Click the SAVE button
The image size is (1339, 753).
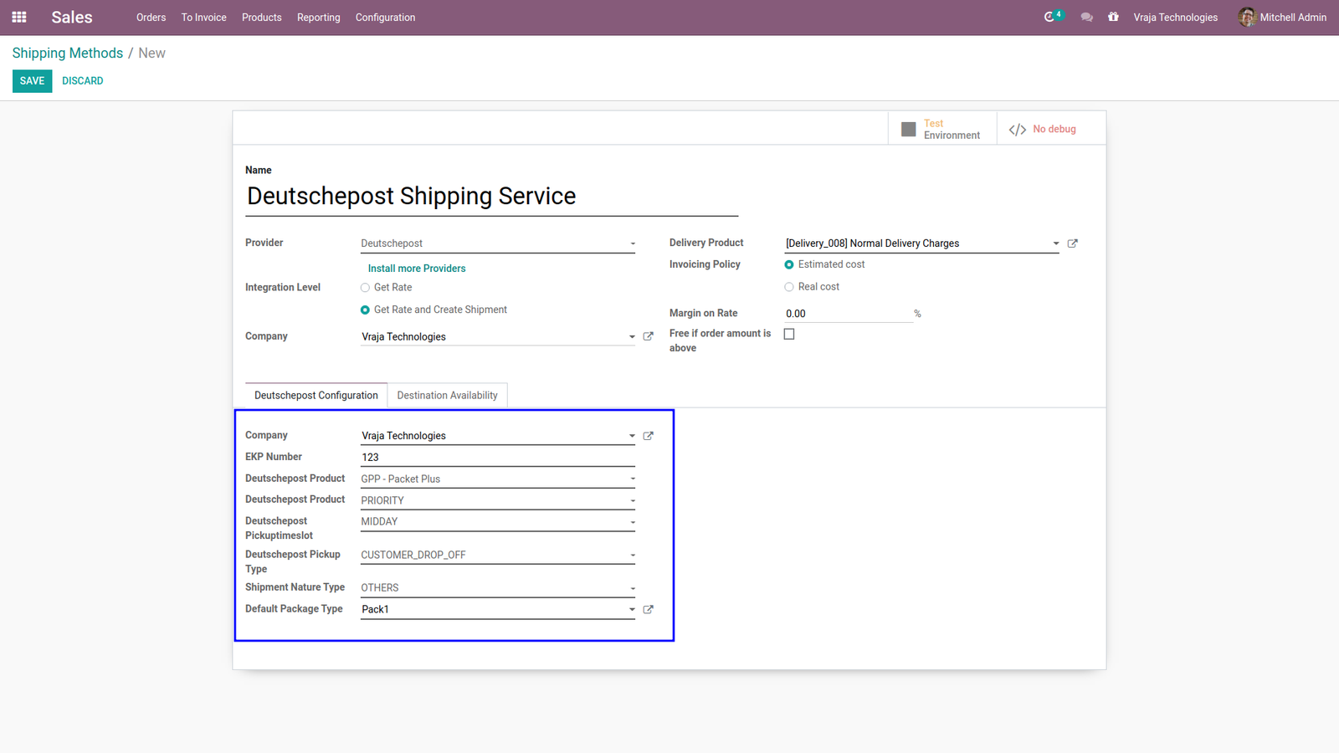point(32,81)
